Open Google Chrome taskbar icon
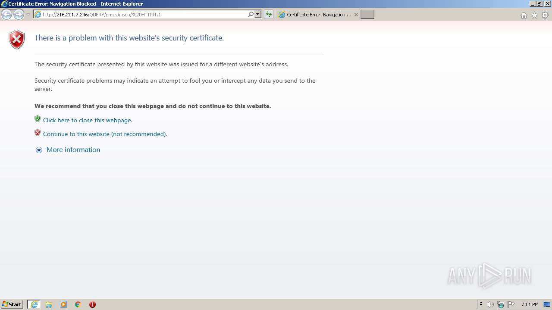Screen dimensions: 552x310 pyautogui.click(x=78, y=304)
